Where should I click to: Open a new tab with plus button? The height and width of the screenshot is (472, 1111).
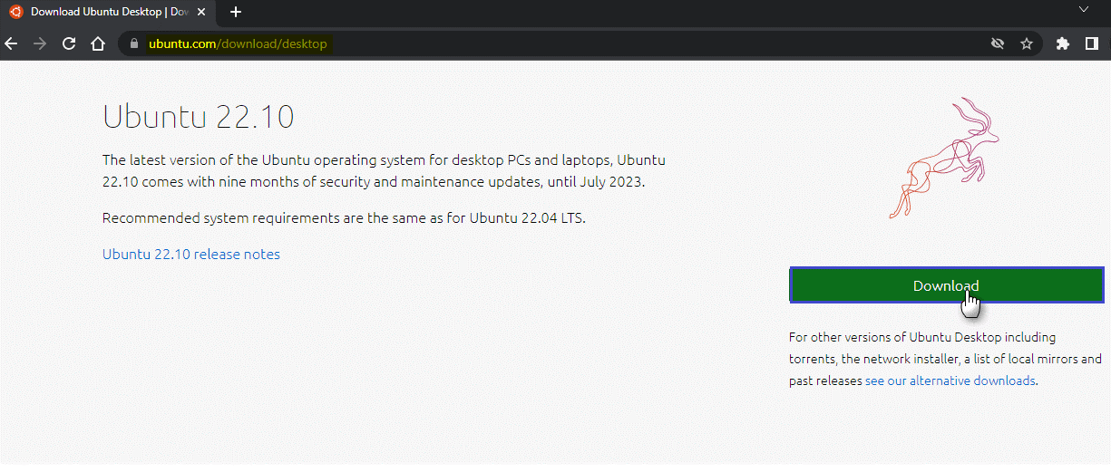[236, 12]
